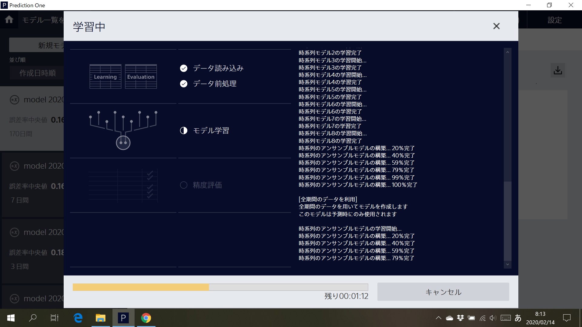Image resolution: width=582 pixels, height=327 pixels.
Task: Select the first model card 170日間
Action: 32,119
